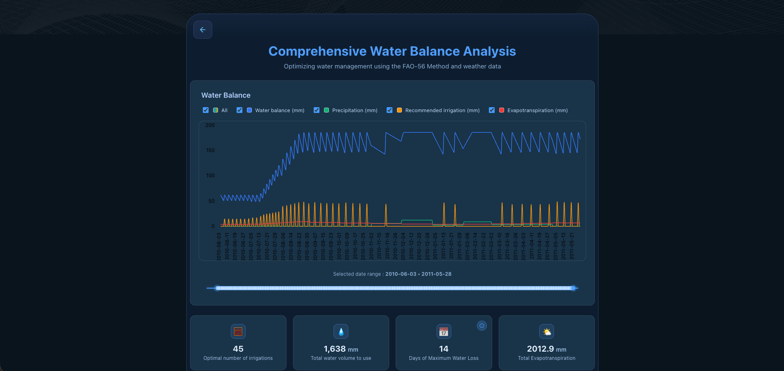Click the blue Water balance legend swatch
Image resolution: width=784 pixels, height=371 pixels.
[x=249, y=110]
